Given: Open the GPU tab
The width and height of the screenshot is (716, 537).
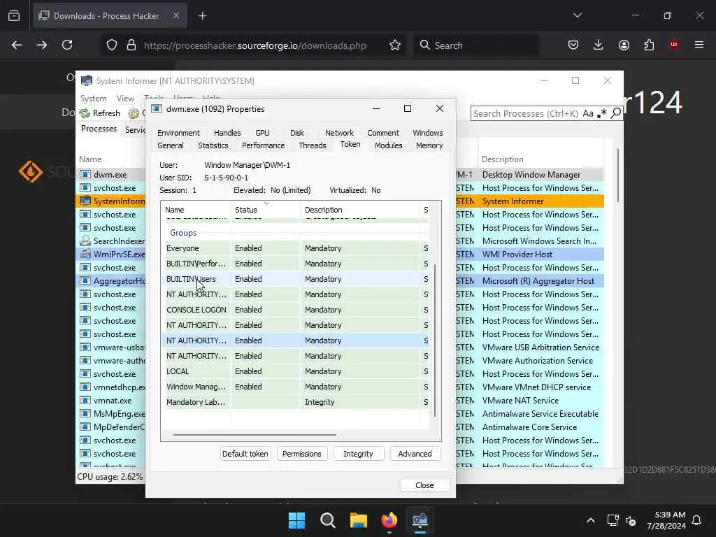Looking at the screenshot, I should pos(262,132).
